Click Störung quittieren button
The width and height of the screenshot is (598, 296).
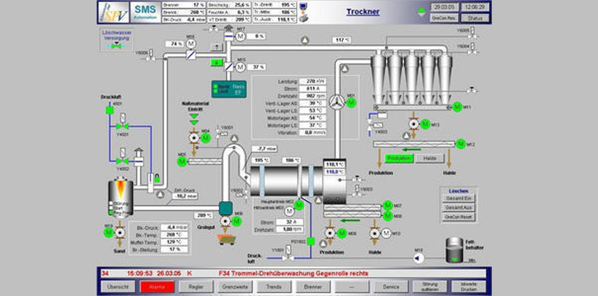point(430,287)
